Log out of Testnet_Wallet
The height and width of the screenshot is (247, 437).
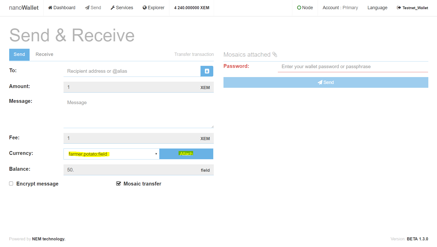(x=413, y=8)
